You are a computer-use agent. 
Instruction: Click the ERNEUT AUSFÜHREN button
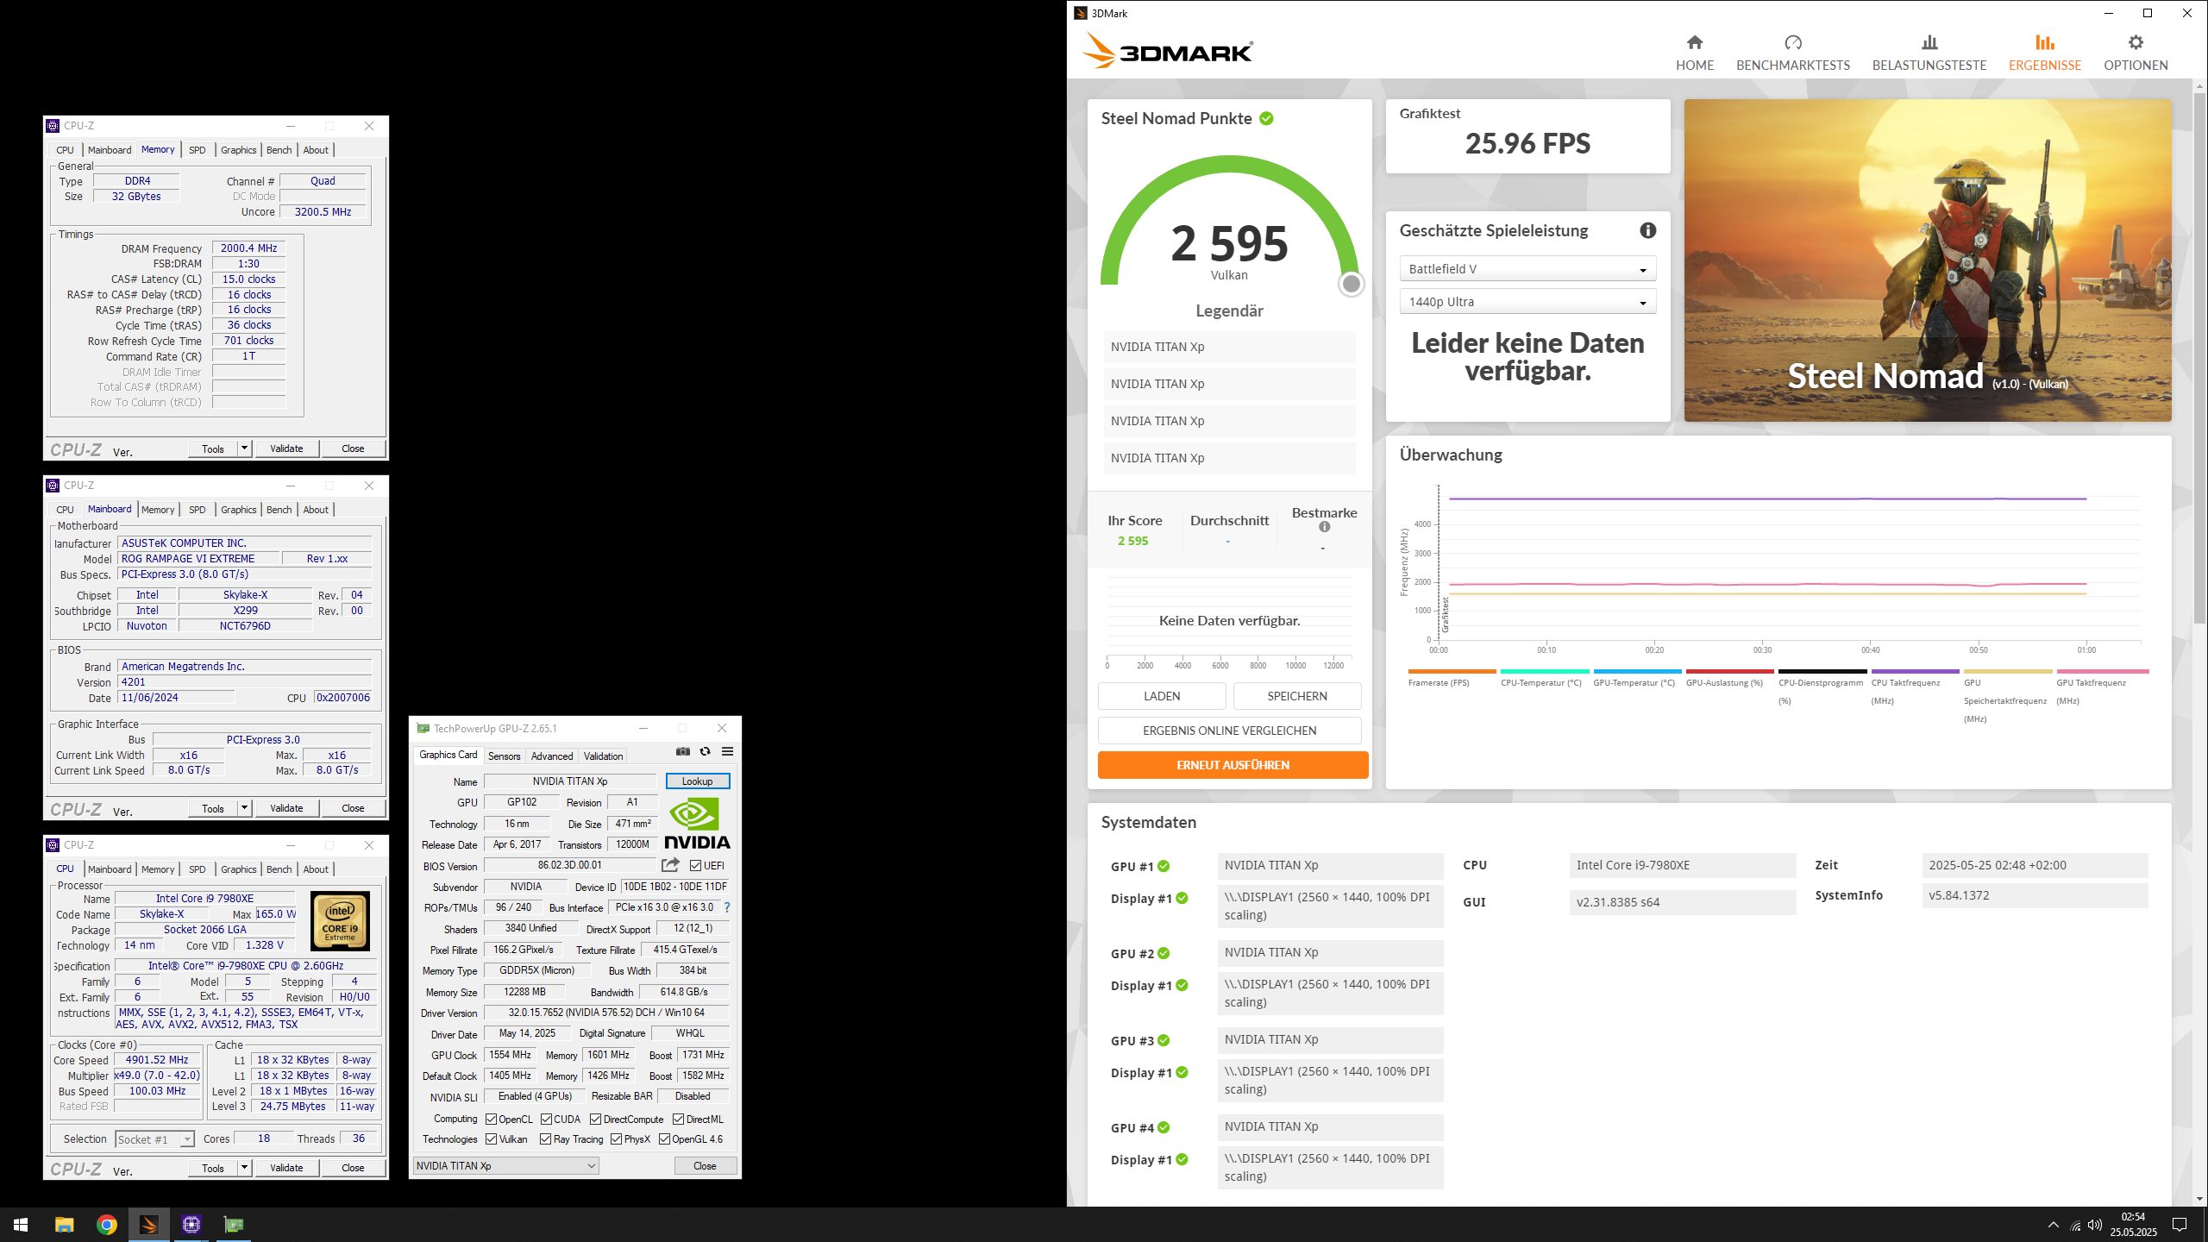1233,765
